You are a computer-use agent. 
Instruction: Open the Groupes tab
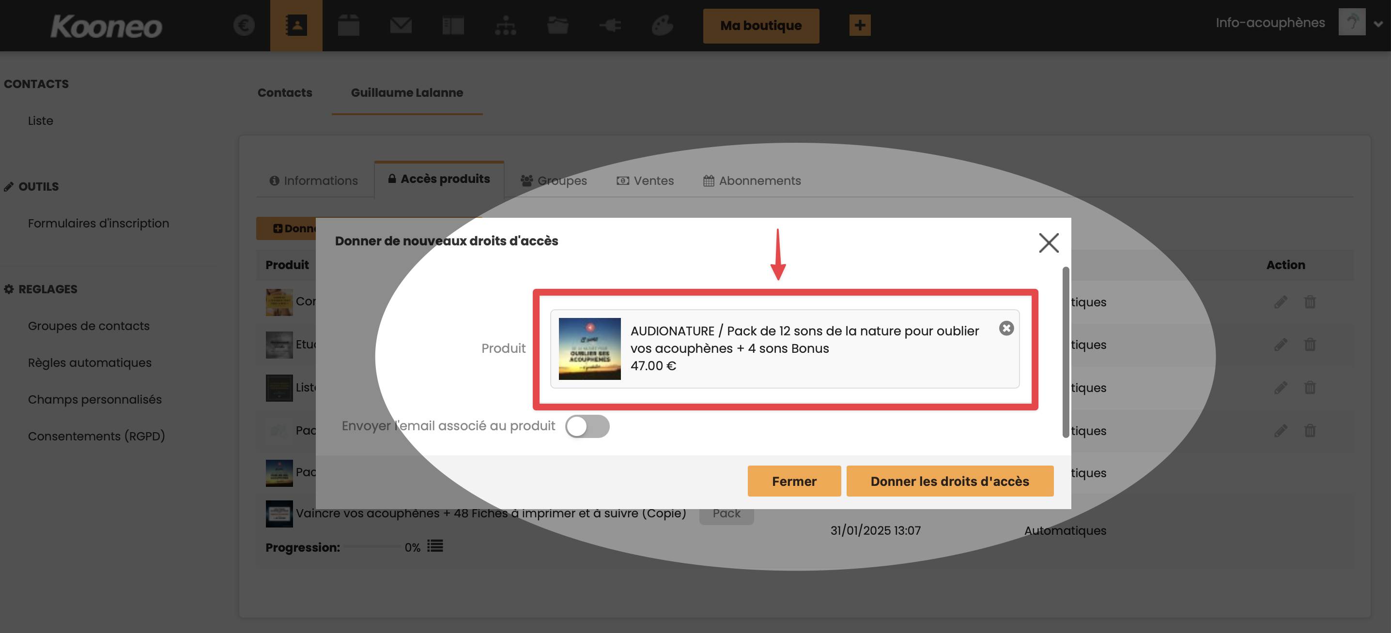coord(554,181)
